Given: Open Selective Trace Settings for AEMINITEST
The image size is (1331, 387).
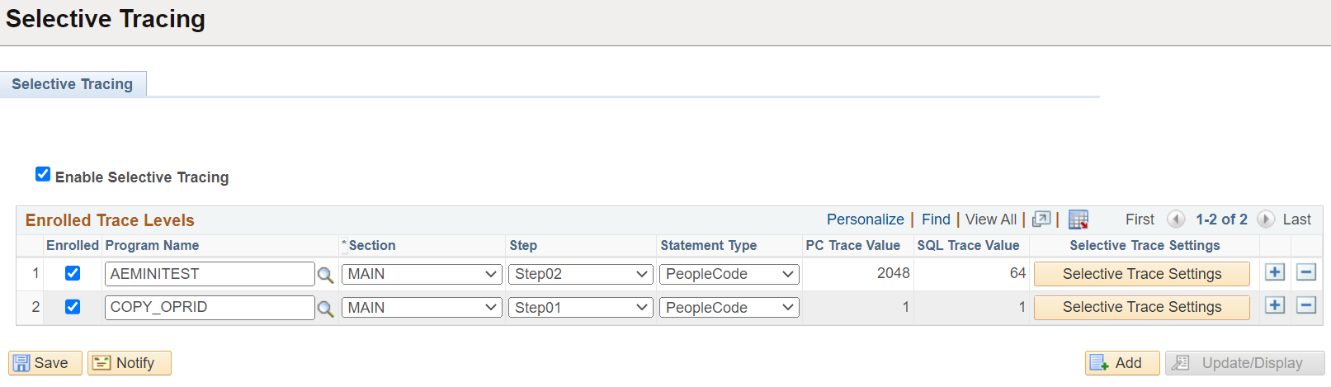Looking at the screenshot, I should (x=1141, y=274).
